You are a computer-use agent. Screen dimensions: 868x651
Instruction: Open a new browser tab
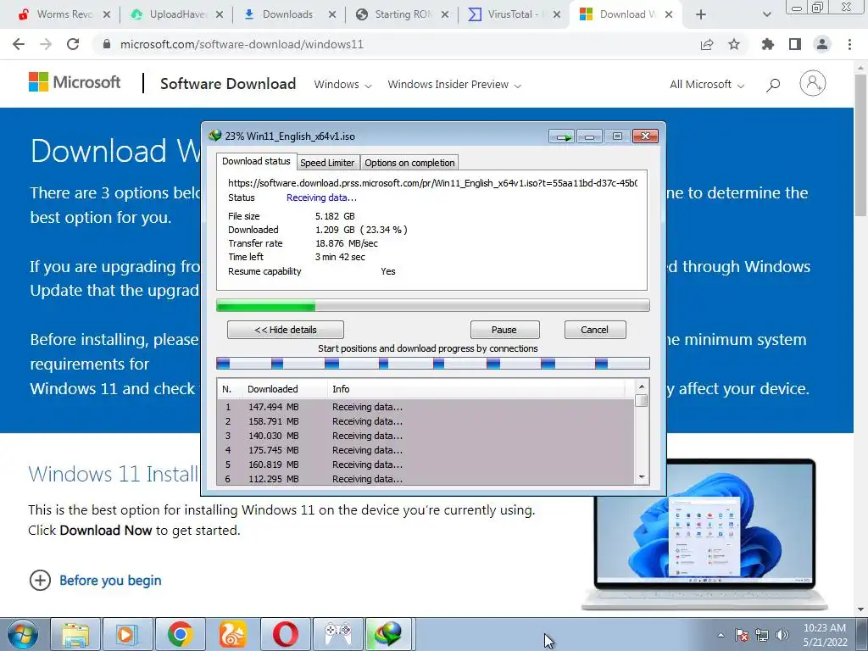click(701, 14)
